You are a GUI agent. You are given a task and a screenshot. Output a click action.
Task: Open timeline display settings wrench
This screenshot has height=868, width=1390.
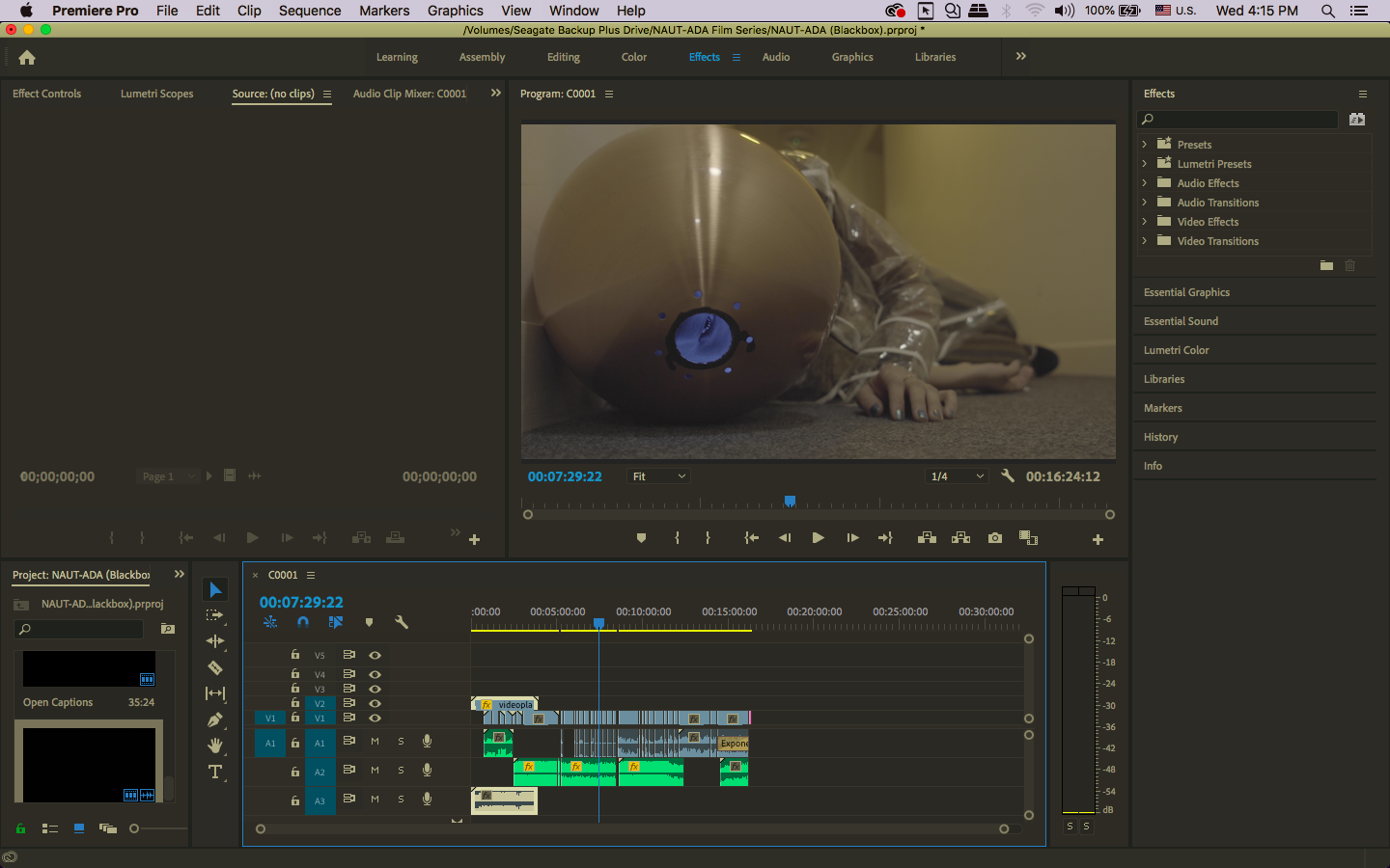tap(402, 623)
